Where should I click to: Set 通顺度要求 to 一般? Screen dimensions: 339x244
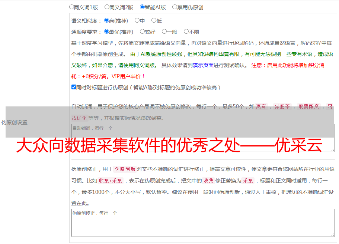pyautogui.click(x=164, y=32)
